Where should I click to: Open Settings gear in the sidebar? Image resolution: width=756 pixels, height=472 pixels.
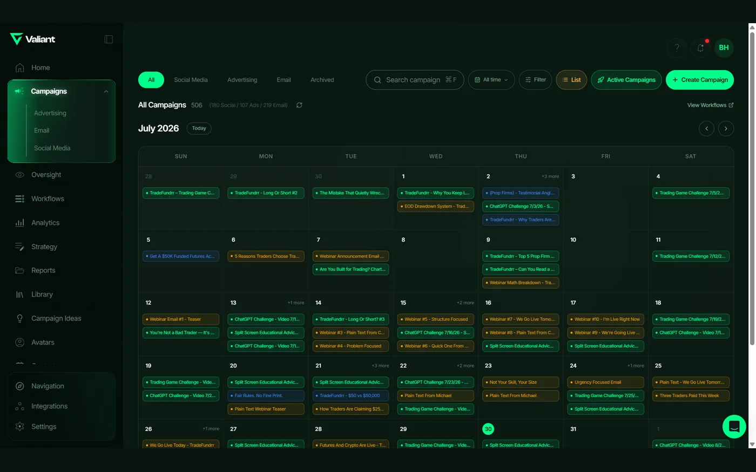click(x=20, y=427)
